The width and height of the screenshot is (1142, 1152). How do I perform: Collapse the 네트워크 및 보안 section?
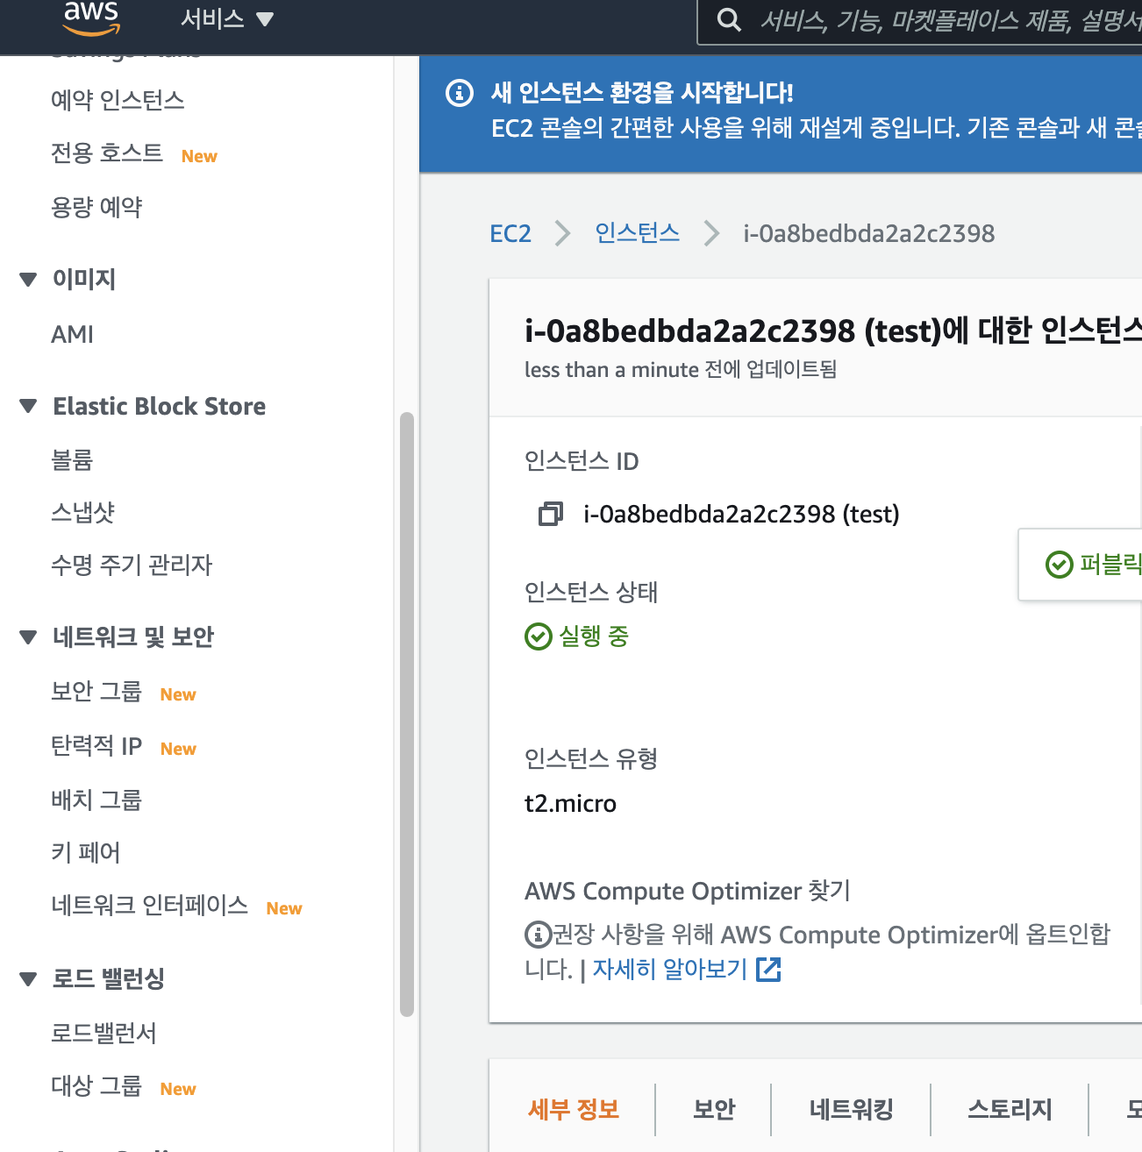coord(28,637)
